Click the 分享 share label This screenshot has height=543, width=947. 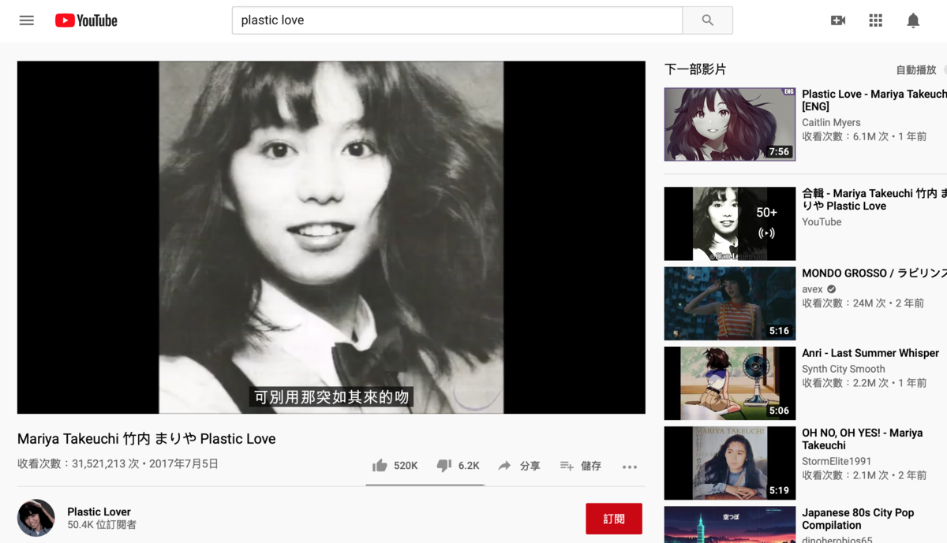pyautogui.click(x=530, y=466)
